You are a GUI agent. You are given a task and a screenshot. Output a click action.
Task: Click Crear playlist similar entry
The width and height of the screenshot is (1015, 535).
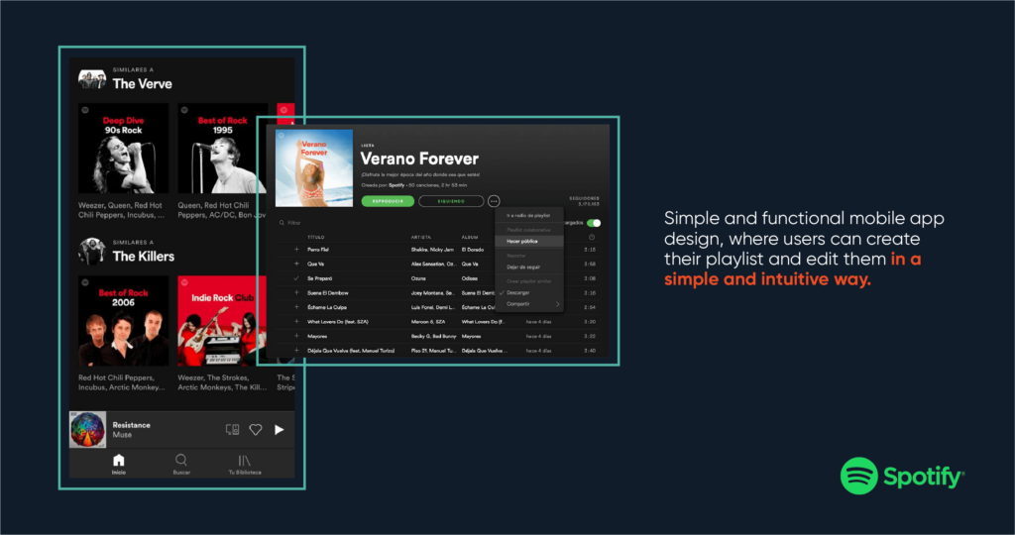click(x=529, y=281)
